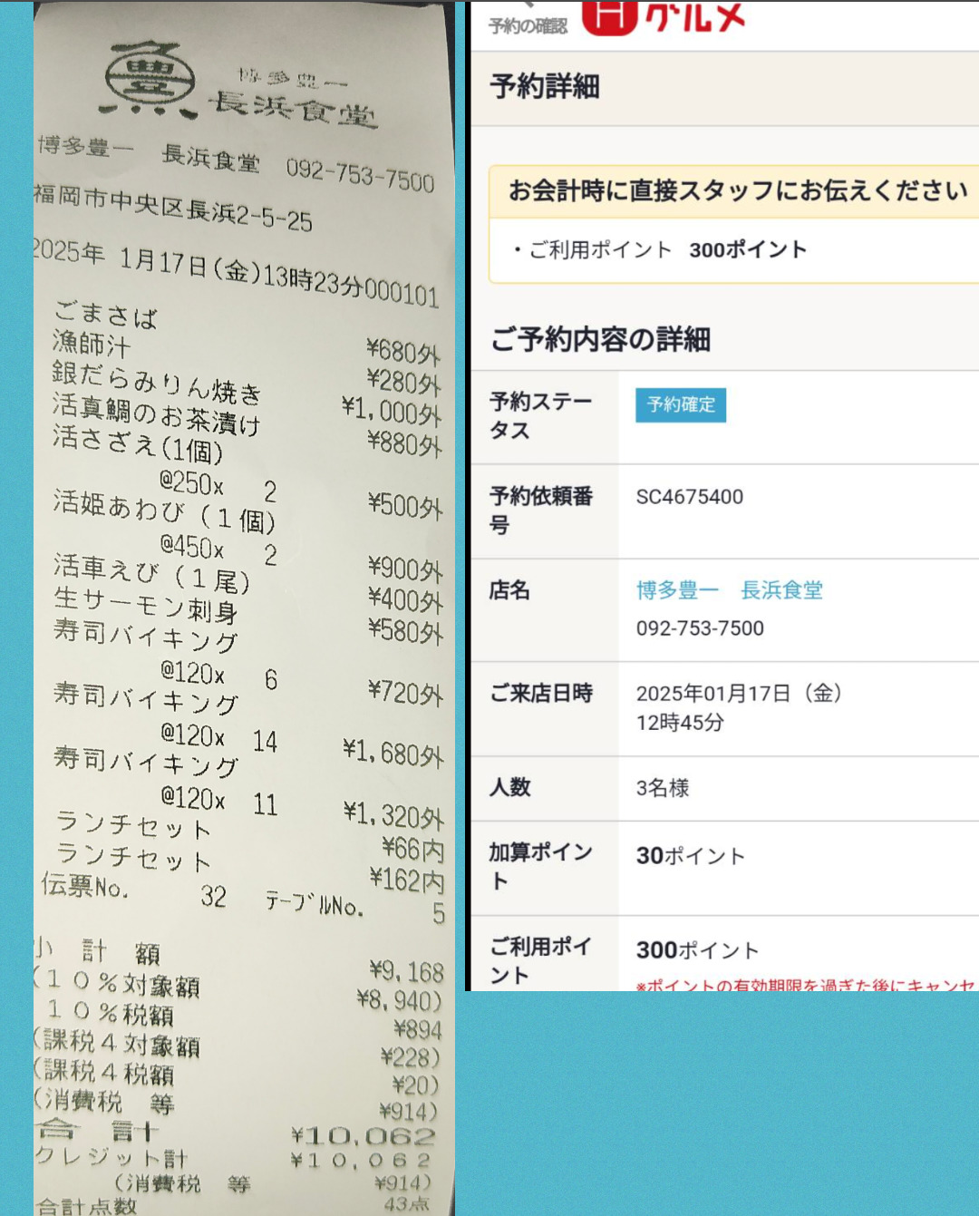Image resolution: width=979 pixels, height=1216 pixels.
Task: Tap phone number below the restaurant name link
Action: [x=700, y=628]
